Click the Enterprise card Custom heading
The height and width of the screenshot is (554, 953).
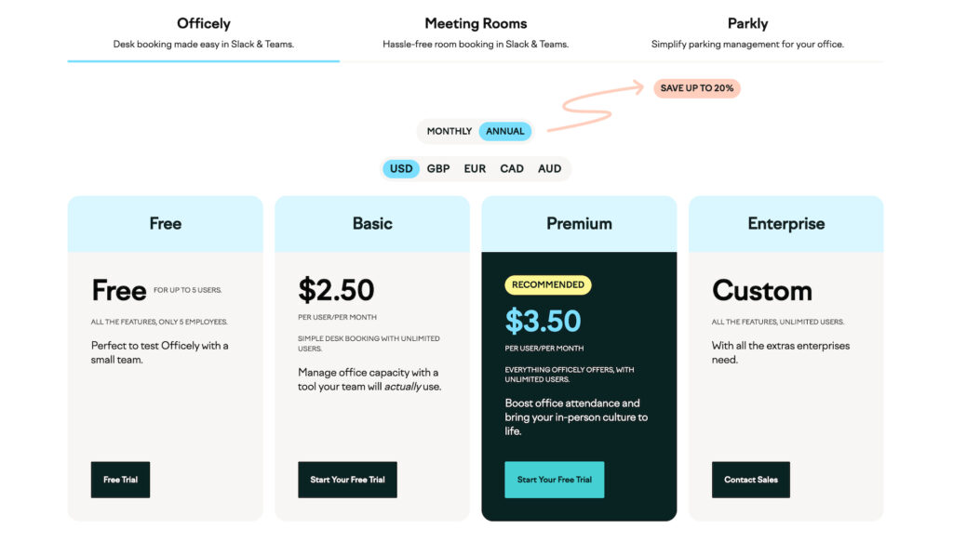762,291
